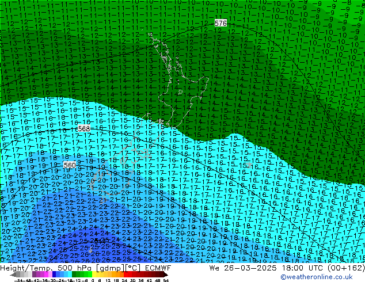Click the '54' value under the colour scale
Screen dimensions: 365x282
click(x=166, y=281)
